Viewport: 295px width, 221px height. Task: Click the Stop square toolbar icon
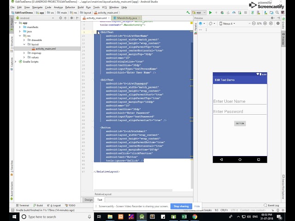click(246, 12)
